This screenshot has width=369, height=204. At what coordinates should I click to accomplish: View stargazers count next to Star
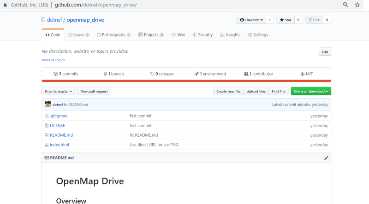[298, 20]
